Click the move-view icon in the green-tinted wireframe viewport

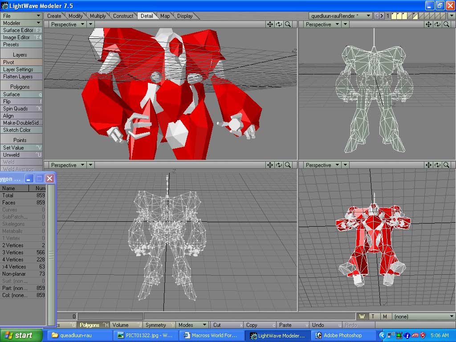coord(428,24)
